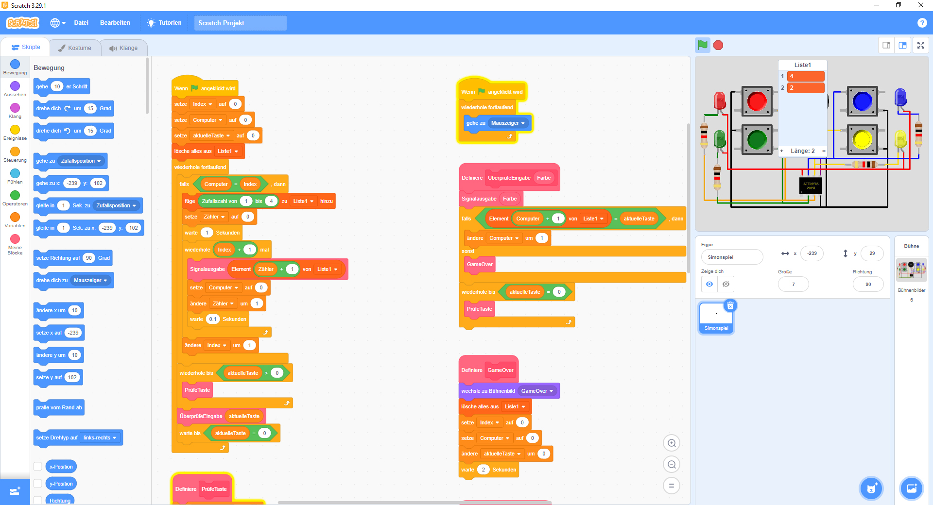
Task: Zoom out on the script workspace
Action: (672, 465)
